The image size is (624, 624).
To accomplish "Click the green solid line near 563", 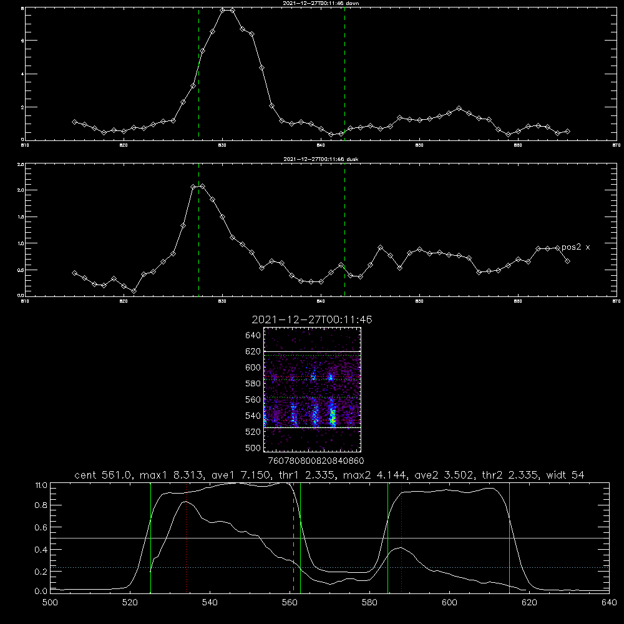I will click(301, 537).
